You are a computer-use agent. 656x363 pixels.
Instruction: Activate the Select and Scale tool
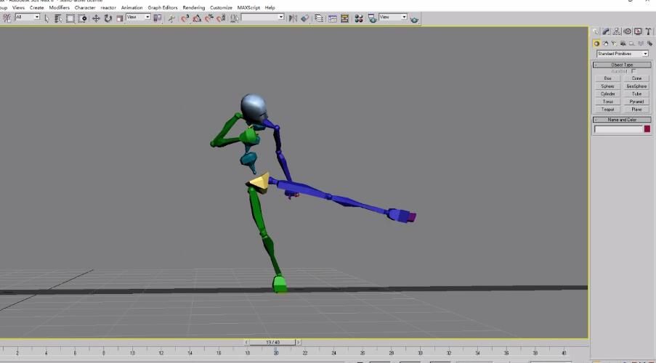coord(120,18)
